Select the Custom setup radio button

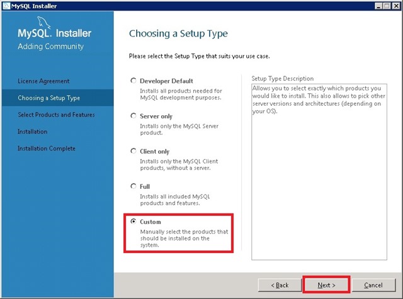coord(133,222)
